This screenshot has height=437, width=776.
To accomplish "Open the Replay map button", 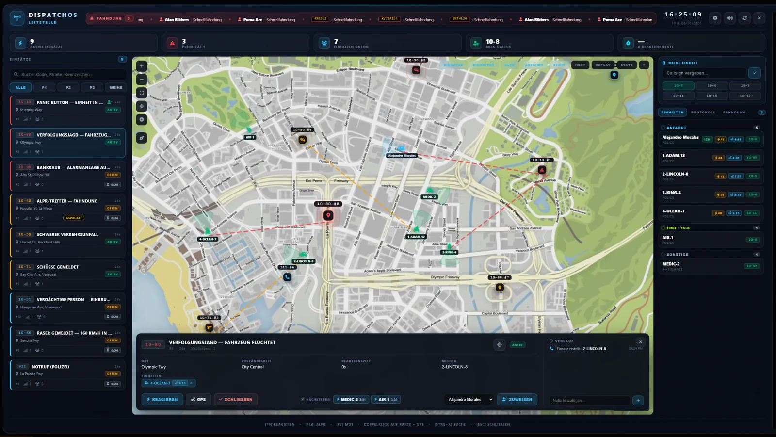I will click(603, 65).
